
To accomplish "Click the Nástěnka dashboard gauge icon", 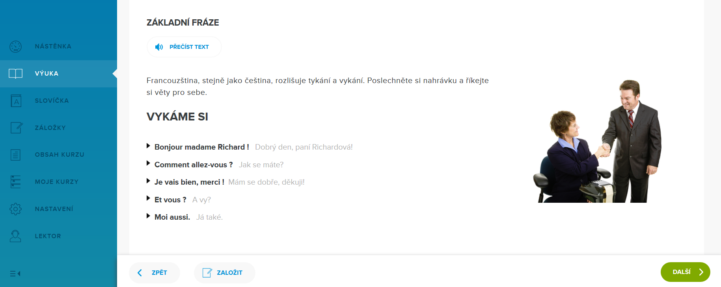I will 16,46.
